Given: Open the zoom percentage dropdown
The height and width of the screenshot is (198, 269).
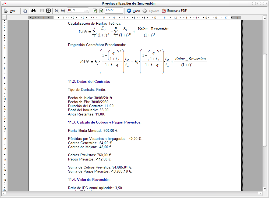Looking at the screenshot, I should click(87, 11).
